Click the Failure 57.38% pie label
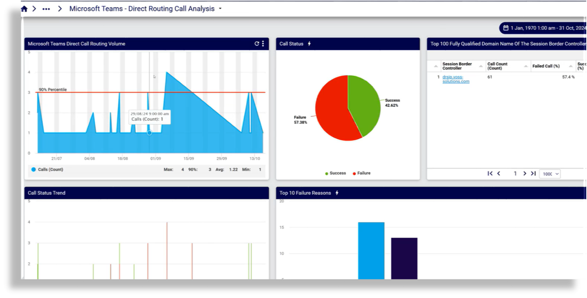Screen dimensions: 587x298 point(300,120)
